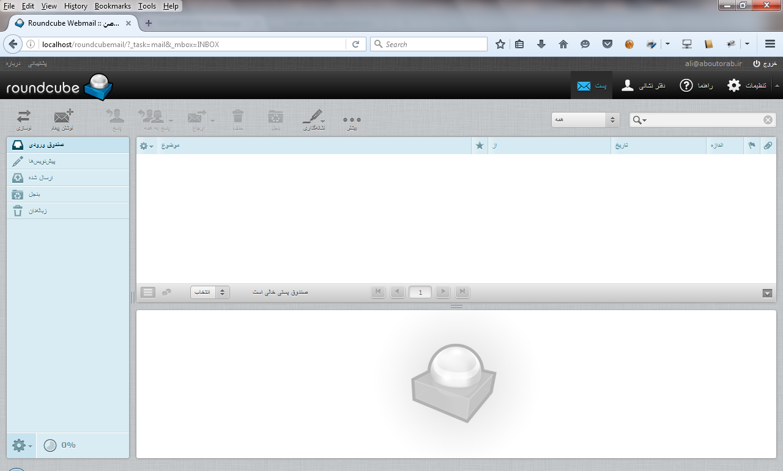This screenshot has height=471, width=783.
Task: Expand folder actions gear menu at bottom-left
Action: 22,445
